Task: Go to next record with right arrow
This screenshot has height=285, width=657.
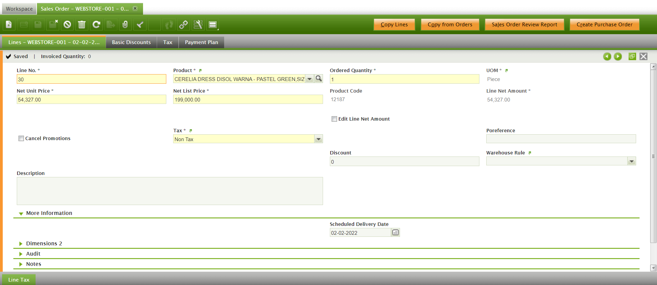Action: (x=618, y=56)
